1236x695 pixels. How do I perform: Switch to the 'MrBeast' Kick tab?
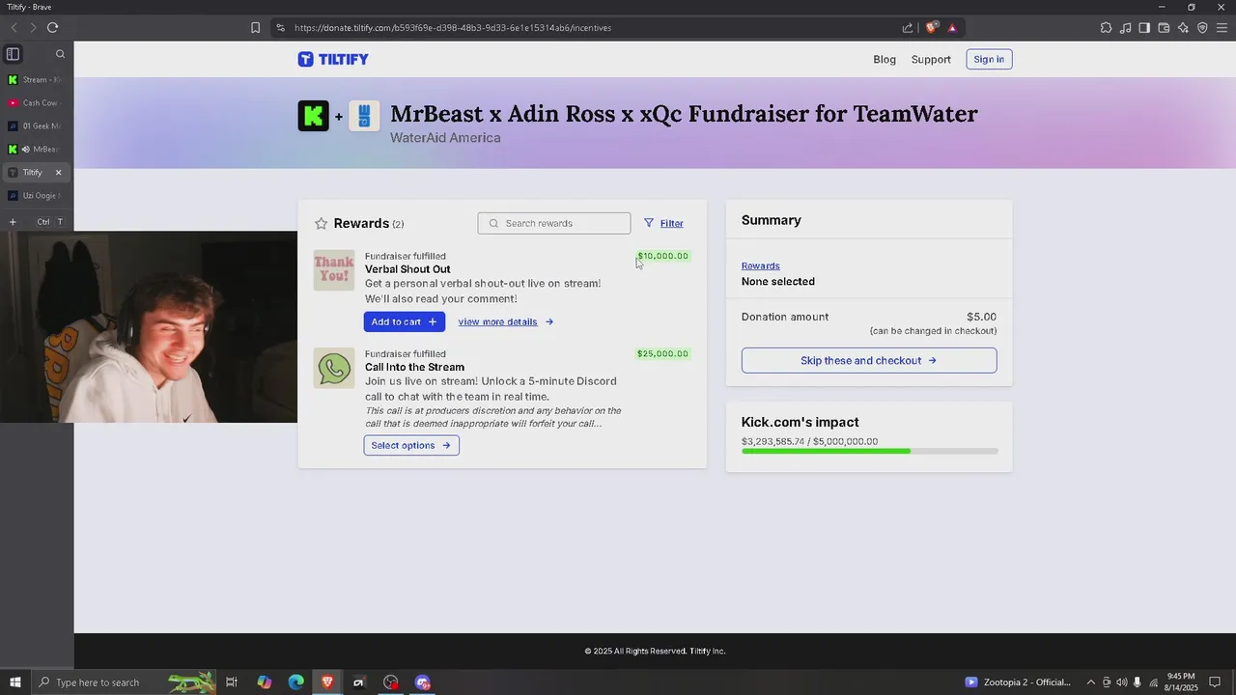[x=37, y=150]
